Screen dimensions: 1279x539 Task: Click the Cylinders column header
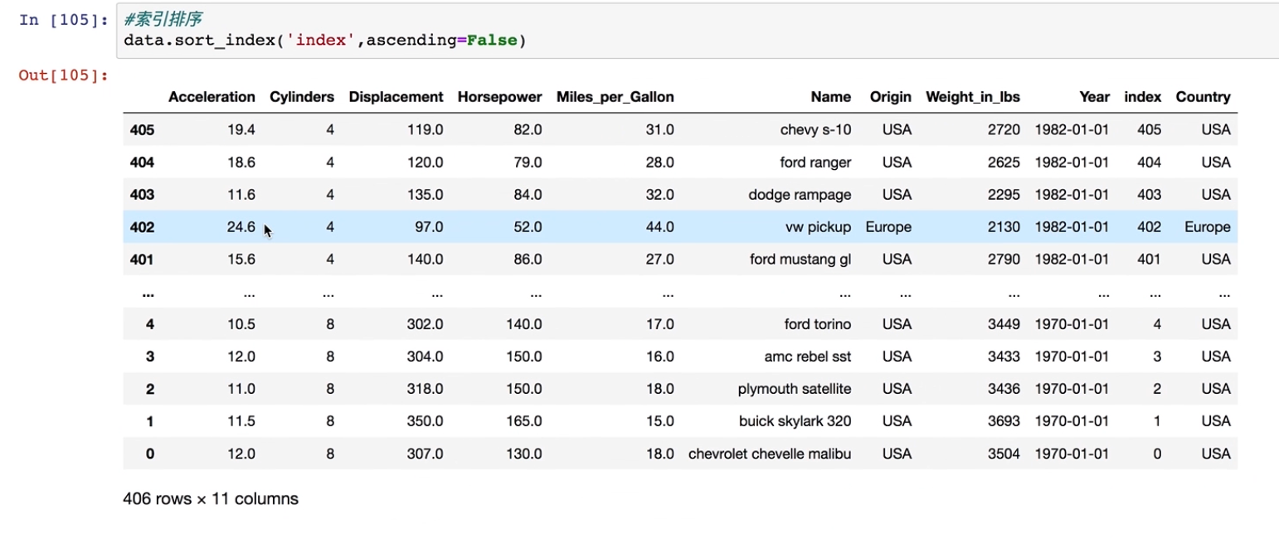[302, 97]
